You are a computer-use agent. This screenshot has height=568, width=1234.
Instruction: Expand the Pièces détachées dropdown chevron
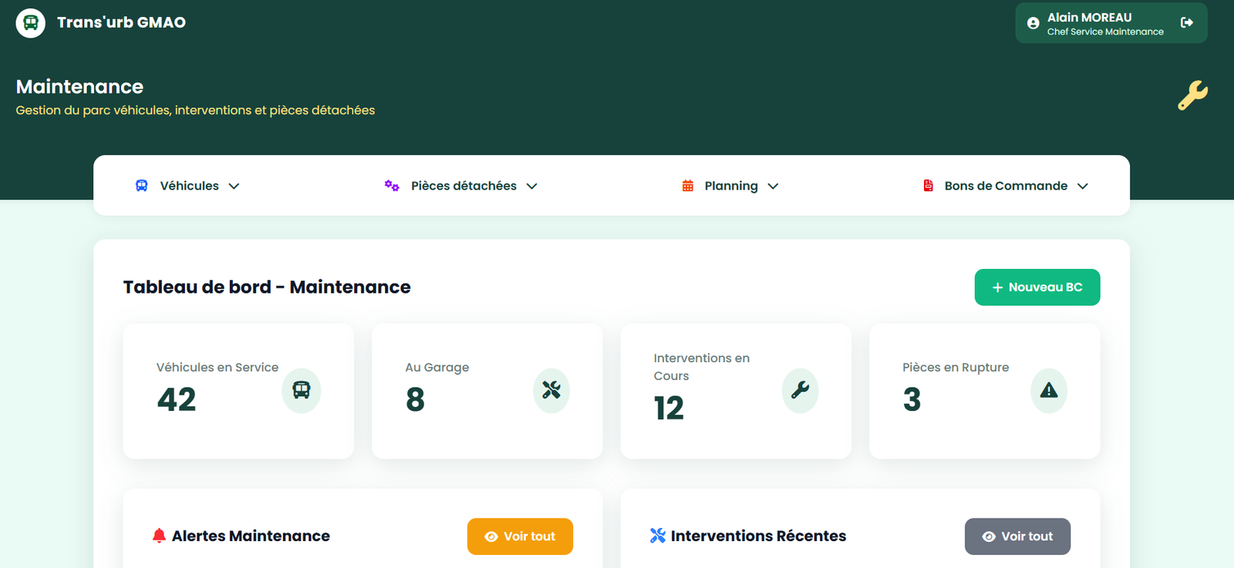pyautogui.click(x=532, y=187)
